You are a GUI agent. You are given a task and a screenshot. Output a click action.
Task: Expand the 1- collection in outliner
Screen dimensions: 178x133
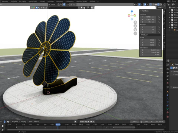coord(169,10)
